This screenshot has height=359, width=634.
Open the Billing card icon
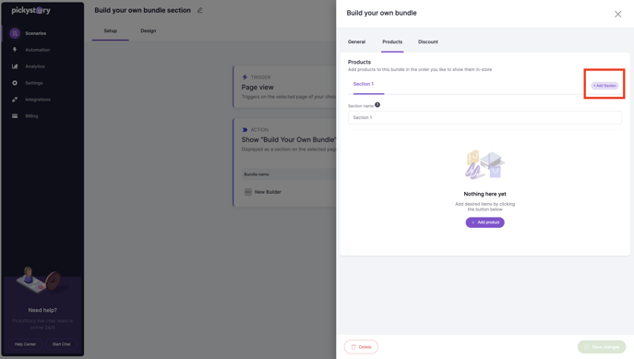point(15,116)
